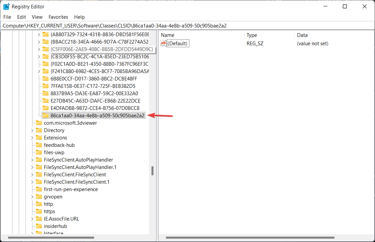Expand FileSyncClient.FileSyncClient key
Viewport: 375px width, 242px height.
[x=32, y=175]
